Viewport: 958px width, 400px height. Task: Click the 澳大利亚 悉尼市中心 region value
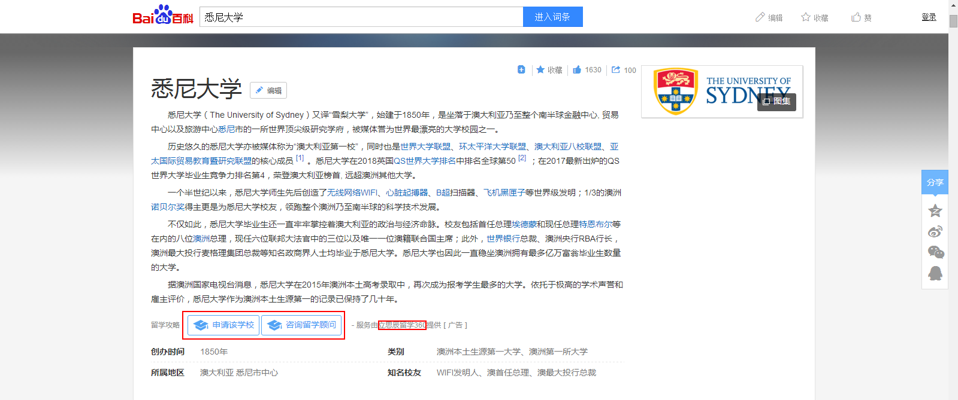click(239, 372)
